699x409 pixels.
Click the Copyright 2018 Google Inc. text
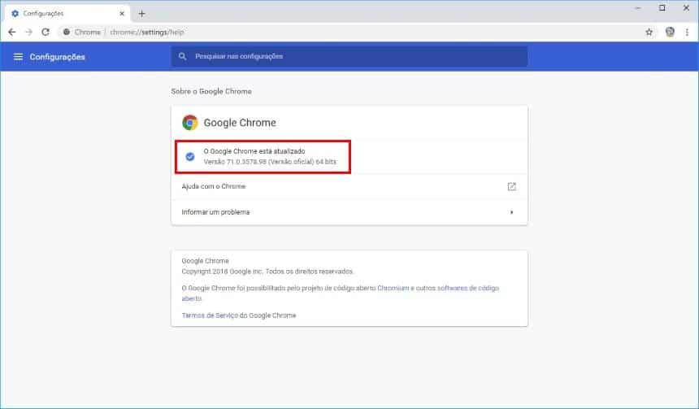pos(267,272)
